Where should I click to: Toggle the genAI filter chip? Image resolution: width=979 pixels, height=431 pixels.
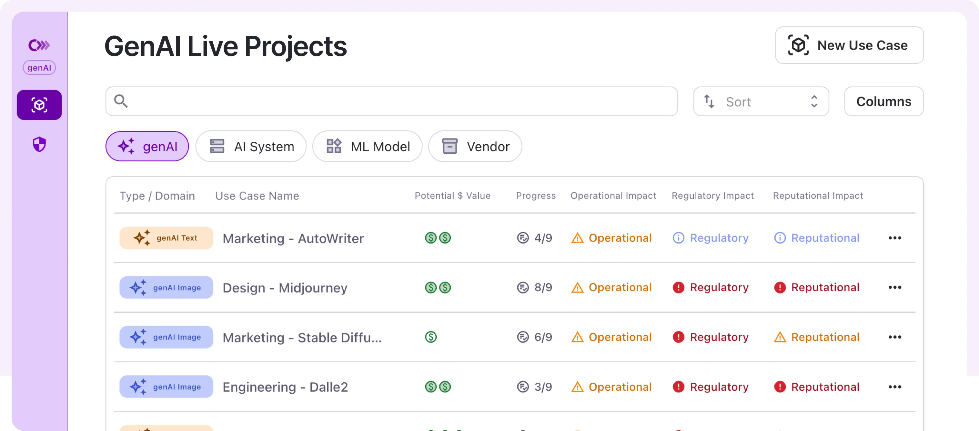pos(147,147)
